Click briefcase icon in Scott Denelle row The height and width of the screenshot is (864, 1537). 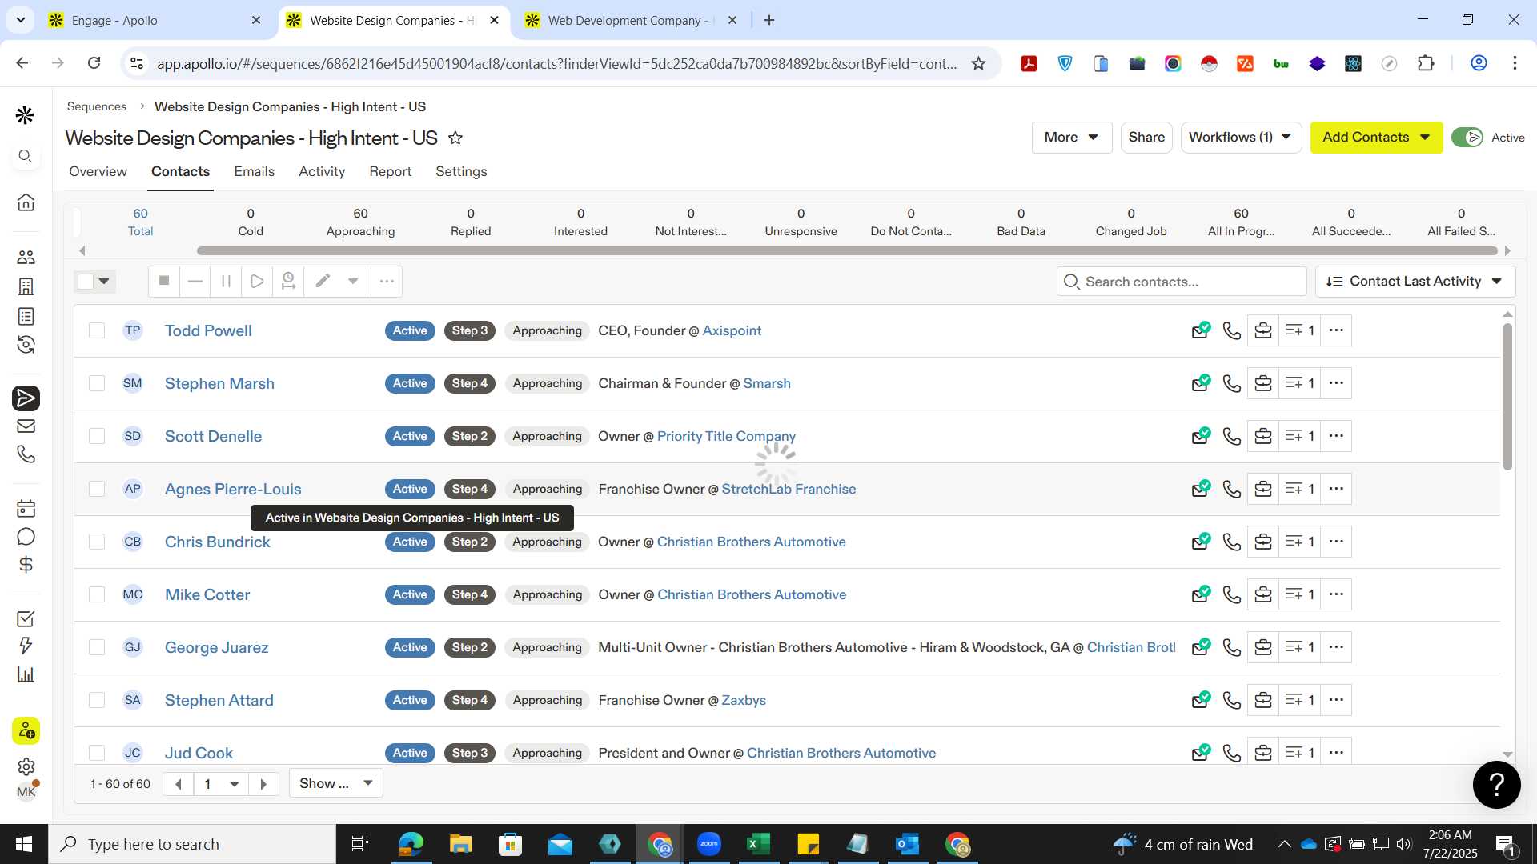(x=1263, y=436)
